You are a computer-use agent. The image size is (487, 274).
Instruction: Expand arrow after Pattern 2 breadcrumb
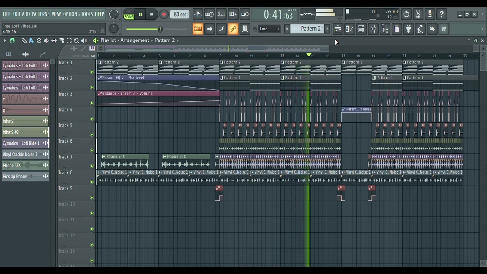[178, 40]
